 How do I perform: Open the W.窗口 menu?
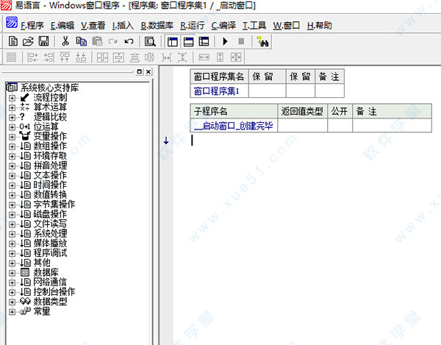pos(287,26)
